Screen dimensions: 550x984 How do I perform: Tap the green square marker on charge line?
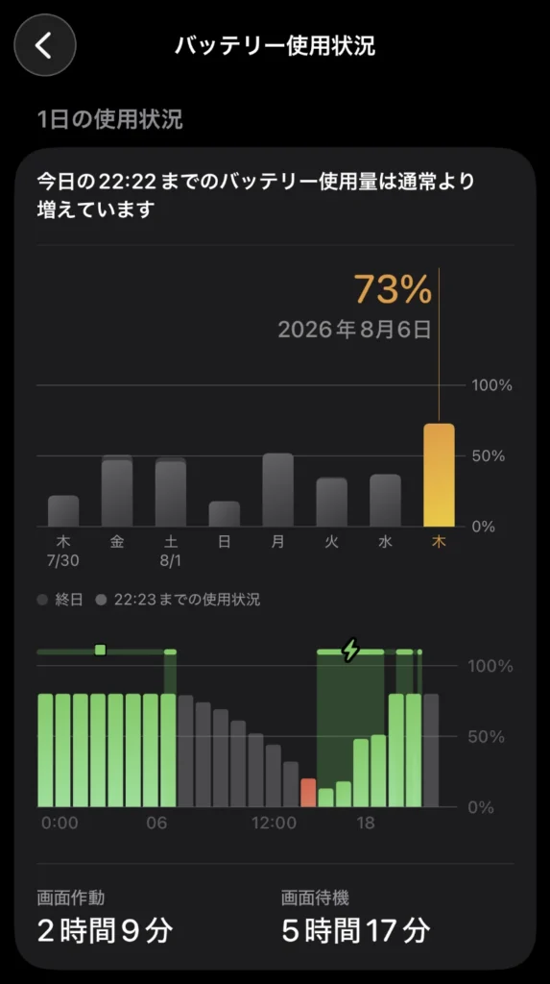101,650
